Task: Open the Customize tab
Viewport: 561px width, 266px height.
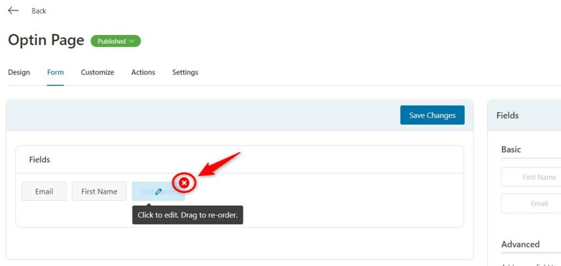Action: coord(98,72)
